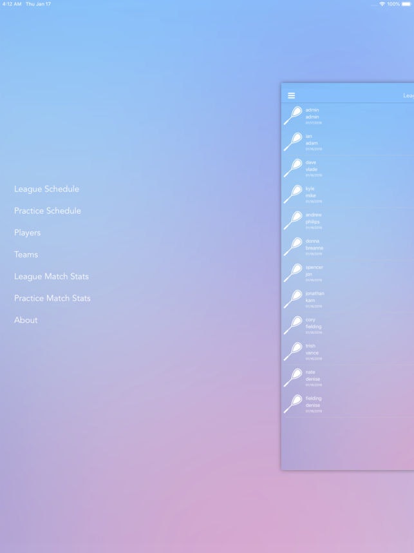The image size is (414, 553).
Task: Select player name "jonathan"
Action: [x=315, y=293]
